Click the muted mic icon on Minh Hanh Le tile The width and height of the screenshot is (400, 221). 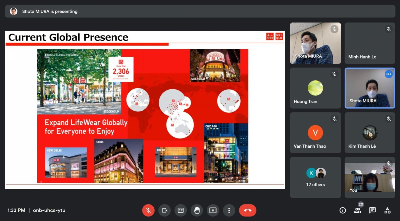(388, 29)
